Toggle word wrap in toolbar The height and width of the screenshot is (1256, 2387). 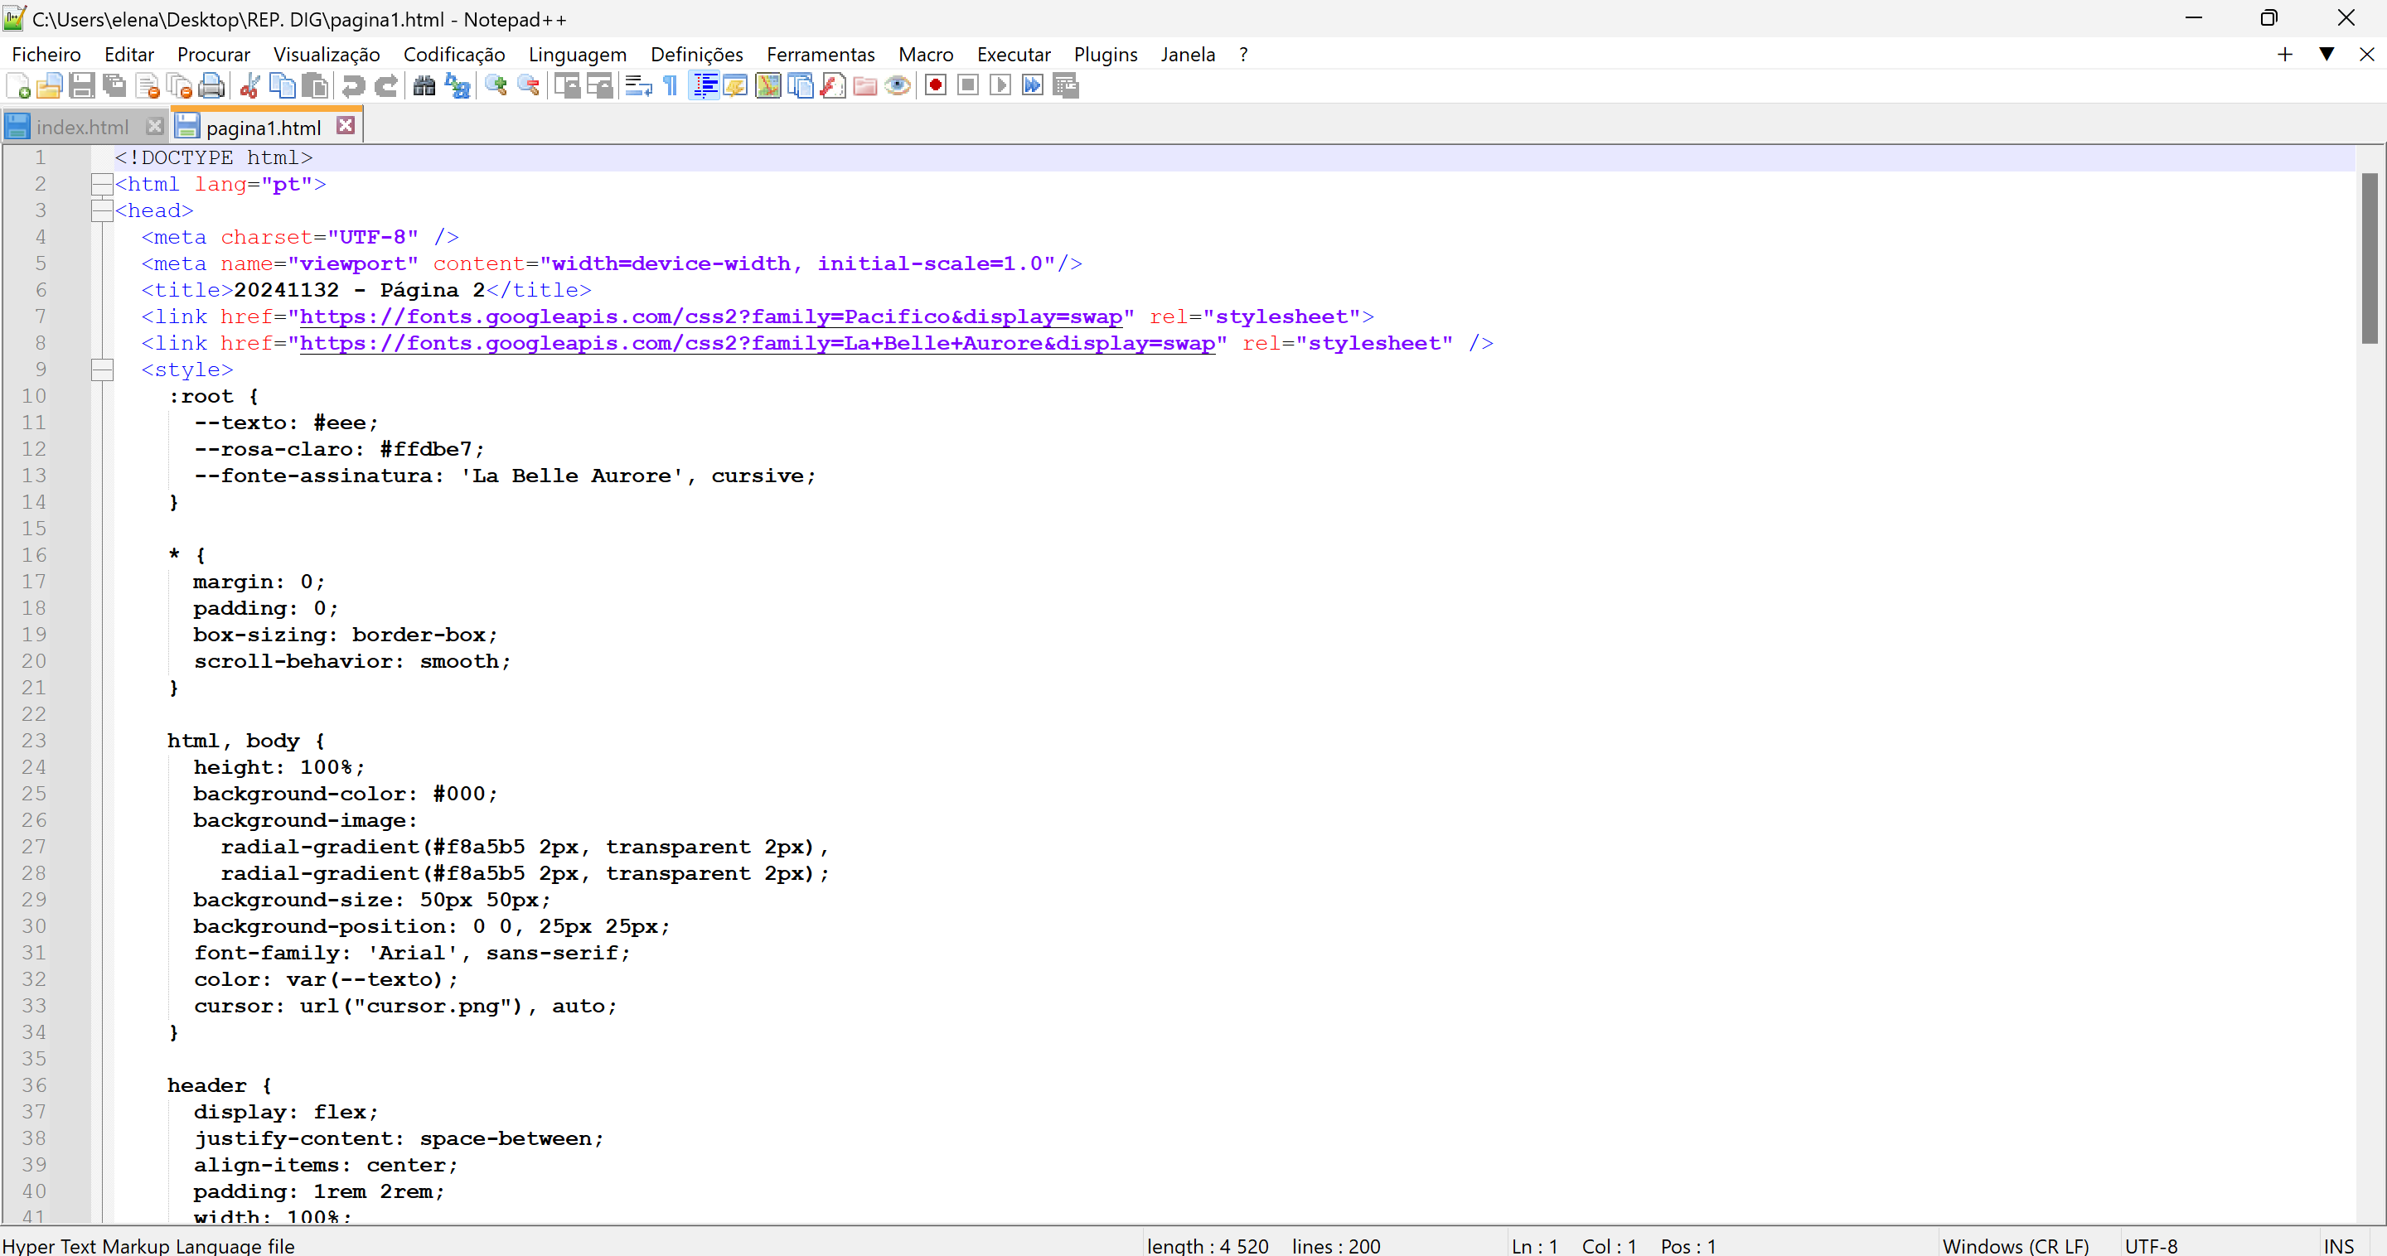[x=638, y=86]
